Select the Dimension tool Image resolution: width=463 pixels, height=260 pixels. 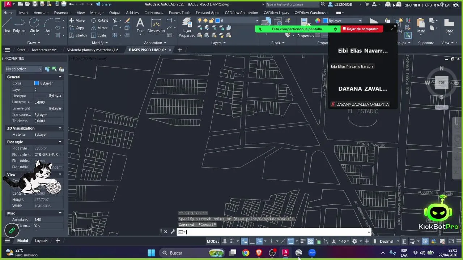[x=156, y=25]
